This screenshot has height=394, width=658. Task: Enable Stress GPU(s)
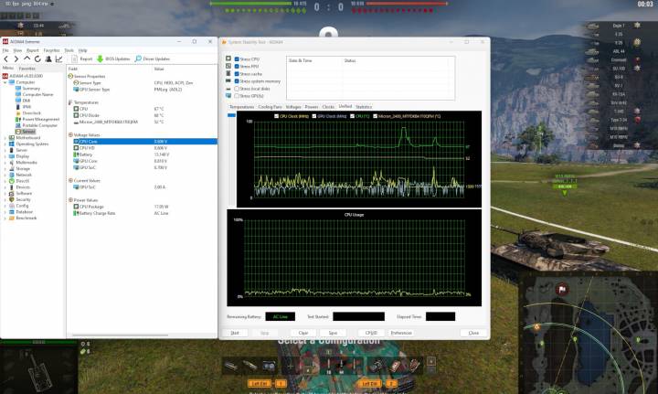(237, 96)
